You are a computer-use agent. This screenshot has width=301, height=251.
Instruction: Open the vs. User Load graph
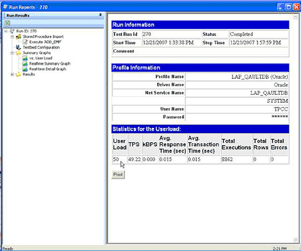(41, 58)
